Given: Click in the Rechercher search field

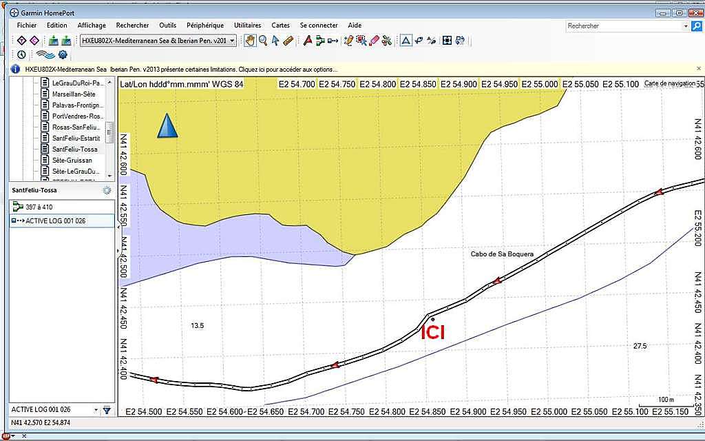Looking at the screenshot, I should tap(624, 25).
